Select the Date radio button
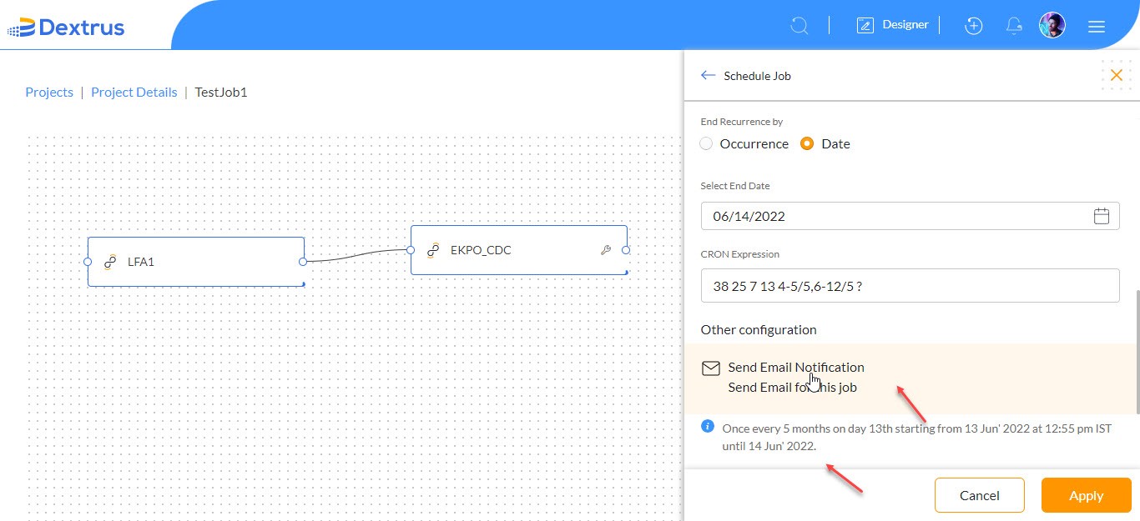Screen dimensions: 1140x521 [x=807, y=143]
